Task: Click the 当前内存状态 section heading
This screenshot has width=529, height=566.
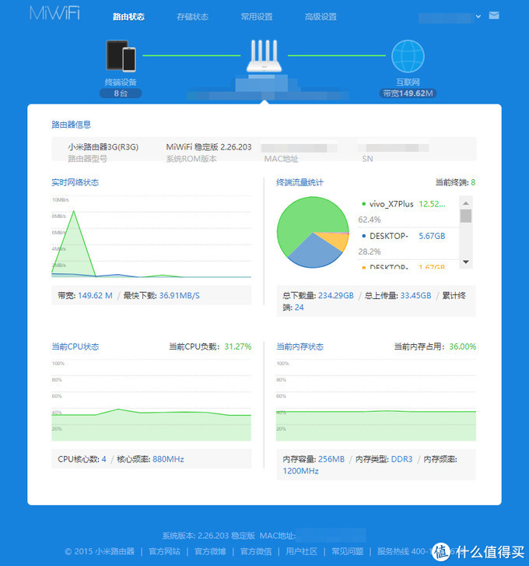Action: (x=300, y=346)
